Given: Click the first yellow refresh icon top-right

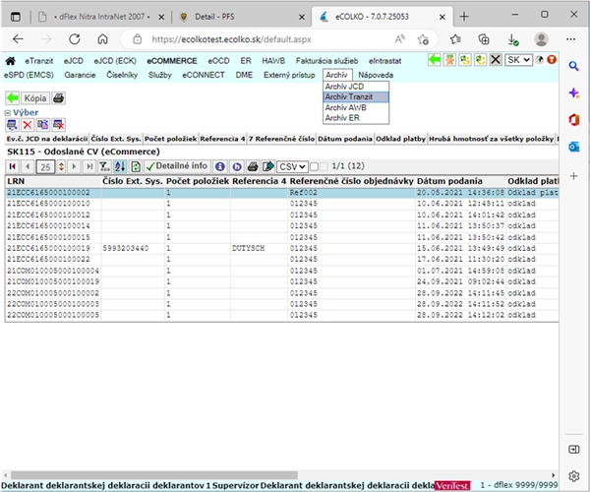Looking at the screenshot, I should click(x=465, y=59).
